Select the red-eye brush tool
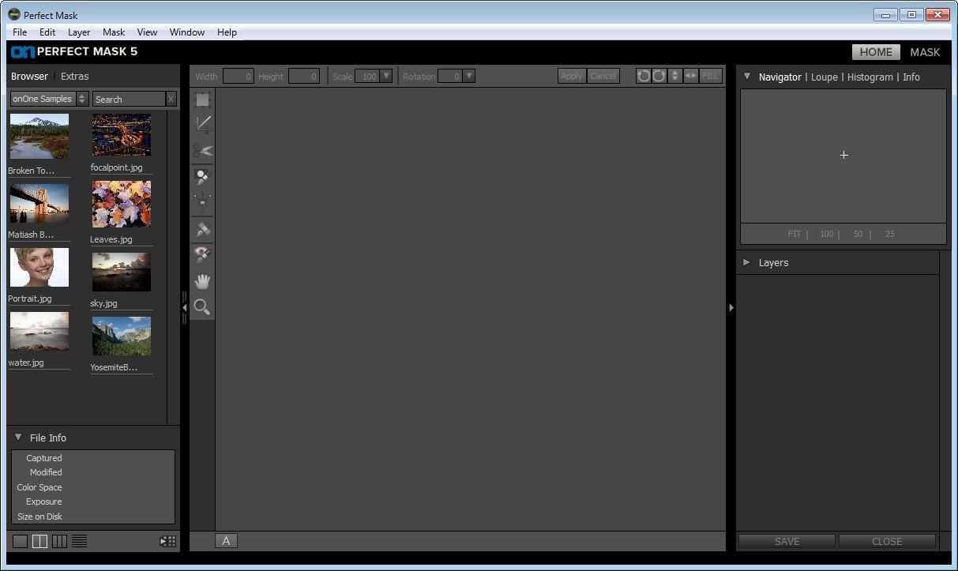 click(203, 254)
